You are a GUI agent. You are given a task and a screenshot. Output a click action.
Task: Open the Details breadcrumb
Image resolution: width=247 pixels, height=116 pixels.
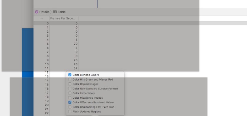[x=44, y=12]
